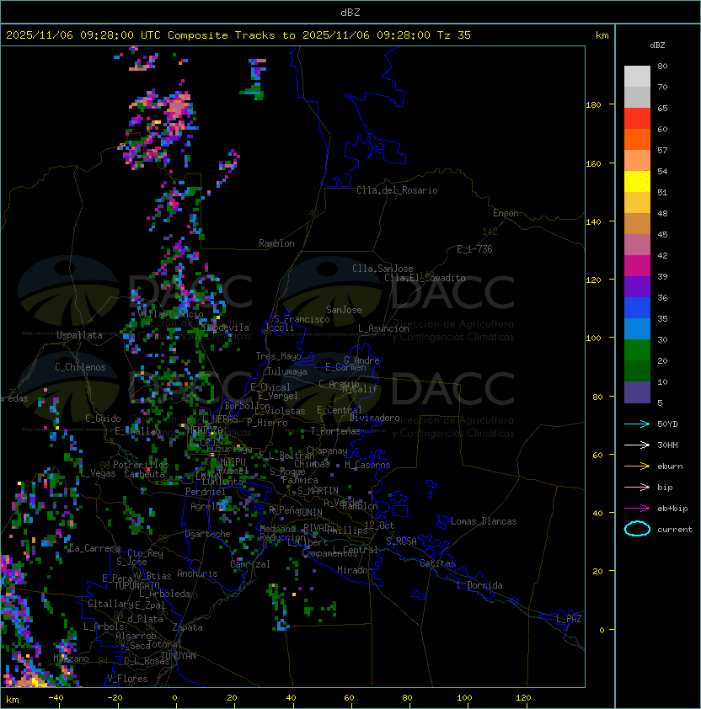This screenshot has width=701, height=709.
Task: Click the 'L_PAZ' map label
Action: (x=569, y=619)
